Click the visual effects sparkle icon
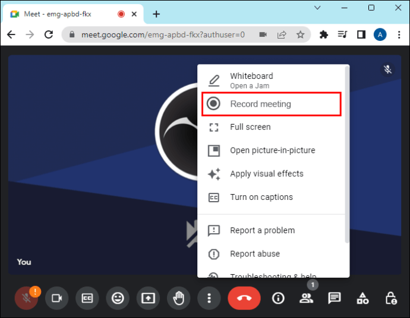 (214, 174)
